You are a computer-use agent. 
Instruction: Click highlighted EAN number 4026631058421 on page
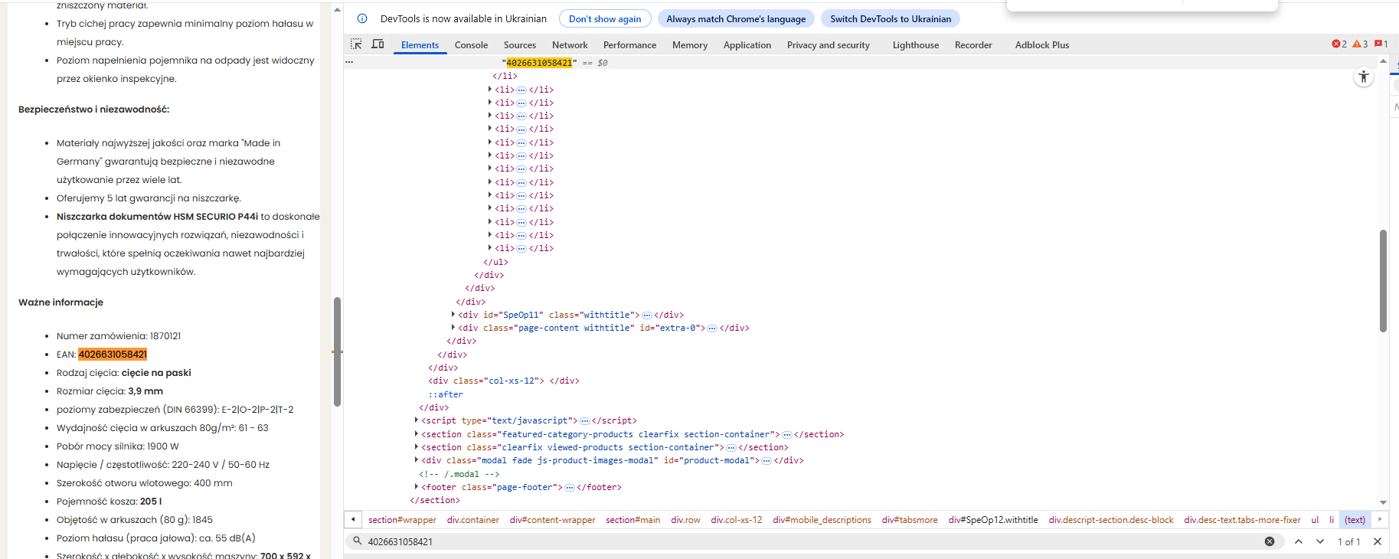click(113, 355)
